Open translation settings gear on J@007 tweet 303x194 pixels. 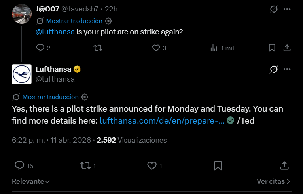[x=109, y=21]
